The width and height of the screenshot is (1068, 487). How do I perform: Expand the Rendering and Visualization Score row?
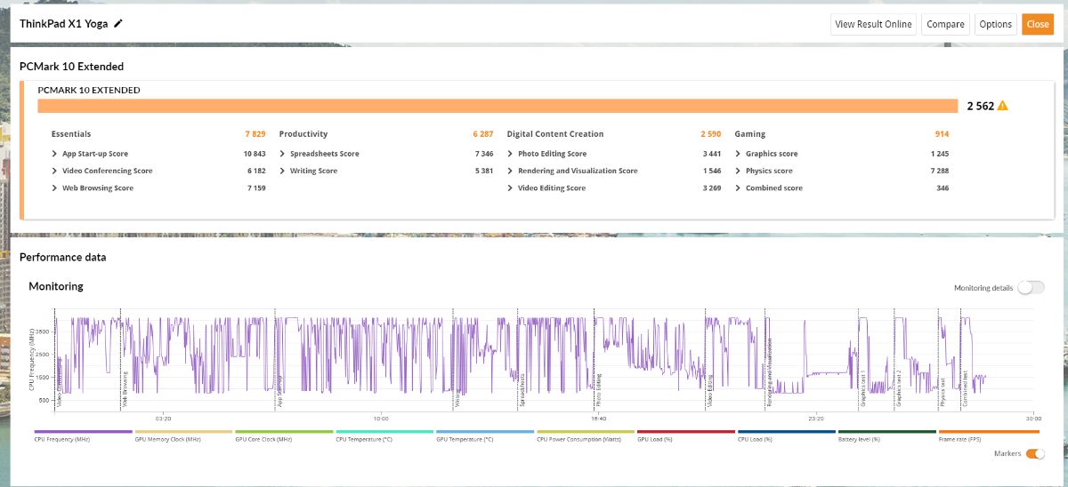(x=511, y=171)
